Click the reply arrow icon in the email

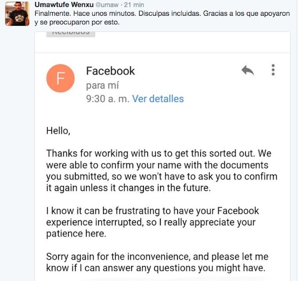[x=247, y=71]
